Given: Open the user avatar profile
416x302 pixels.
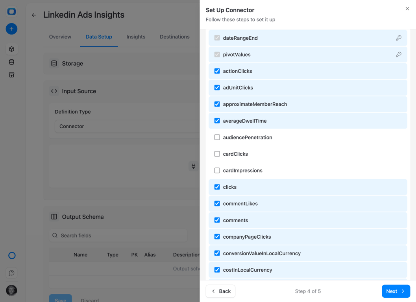Looking at the screenshot, I should tap(11, 290).
